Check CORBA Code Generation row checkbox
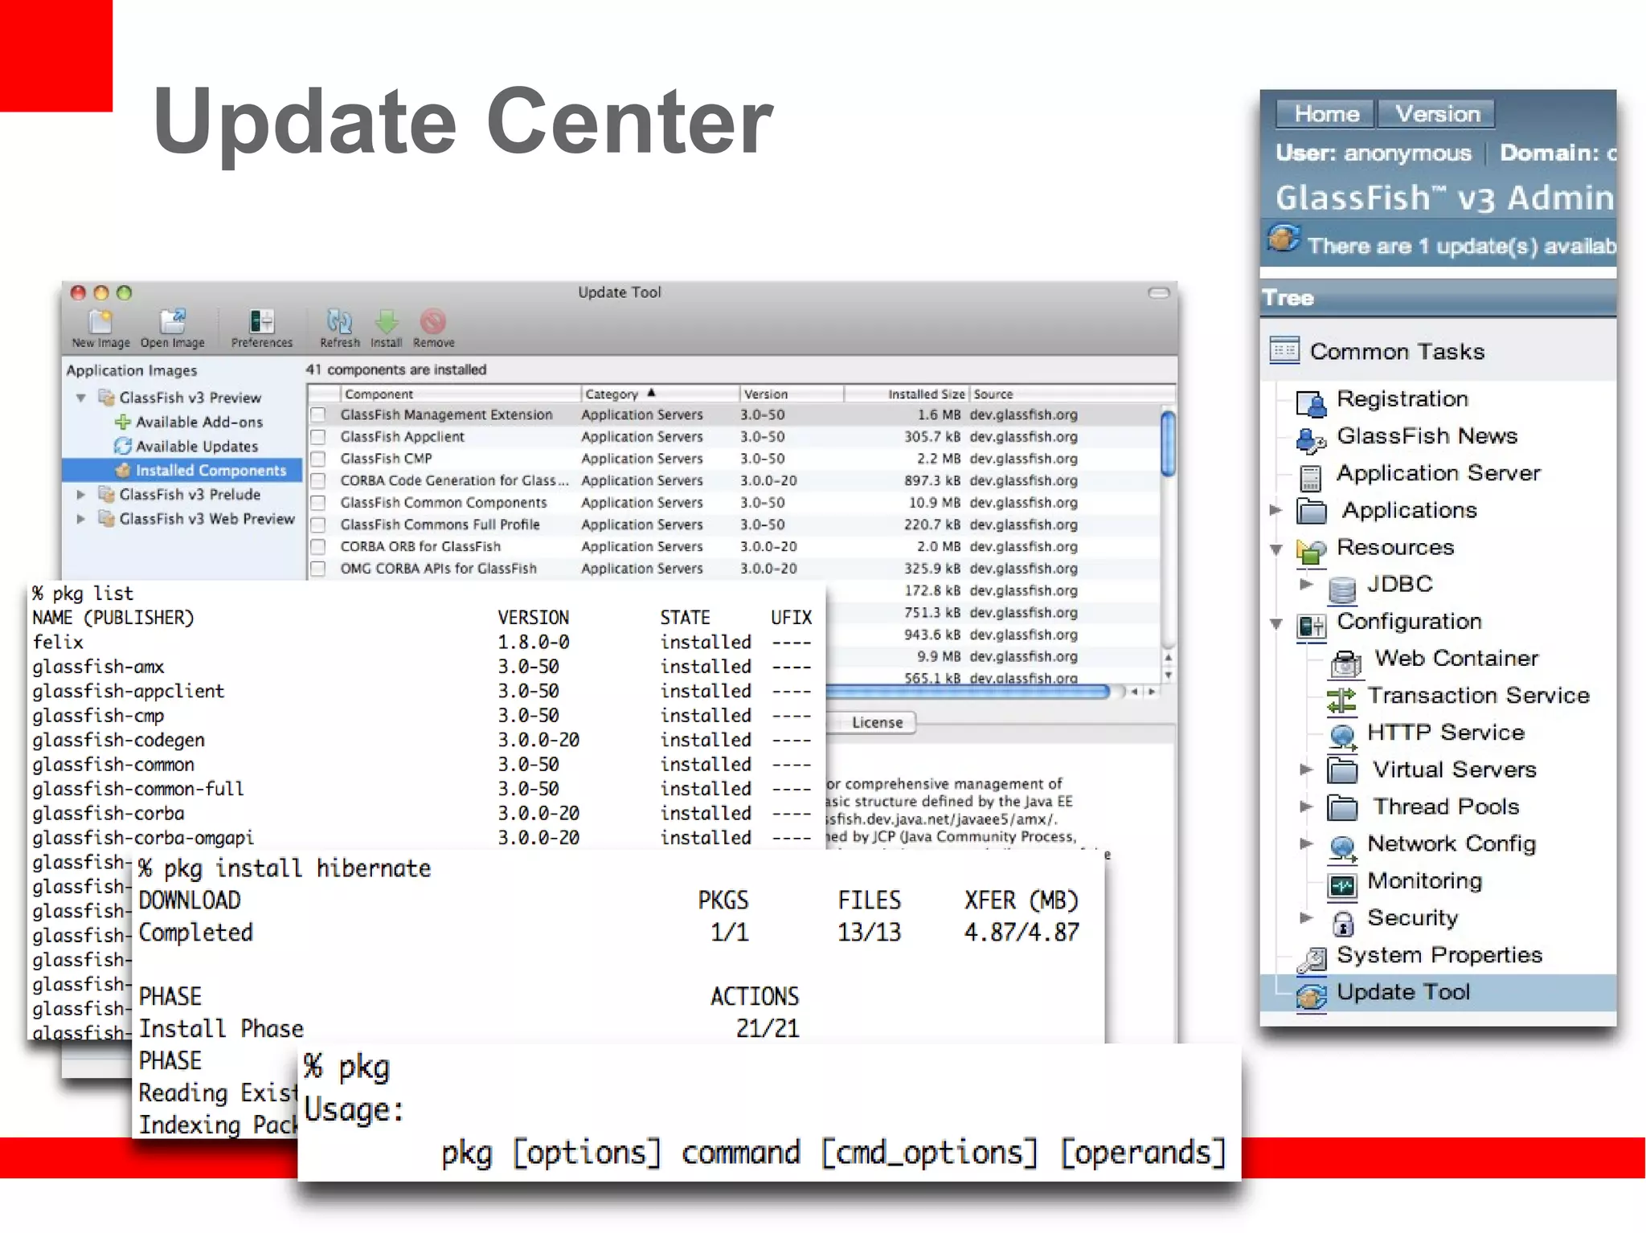The width and height of the screenshot is (1646, 1233). (x=318, y=480)
